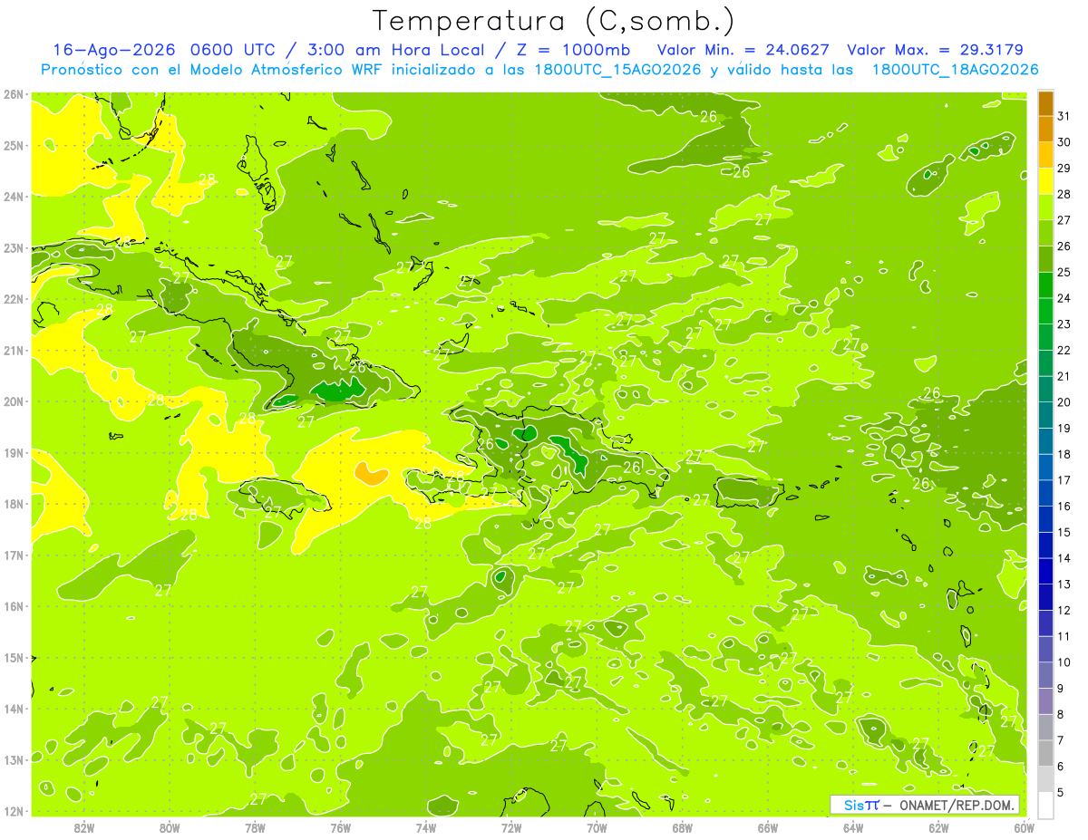Select the '76W' longitude axis label
The width and height of the screenshot is (1088, 840).
pyautogui.click(x=340, y=827)
